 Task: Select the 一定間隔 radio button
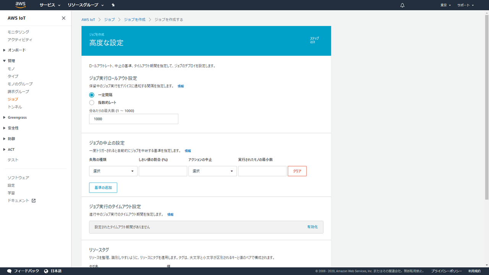[92, 95]
